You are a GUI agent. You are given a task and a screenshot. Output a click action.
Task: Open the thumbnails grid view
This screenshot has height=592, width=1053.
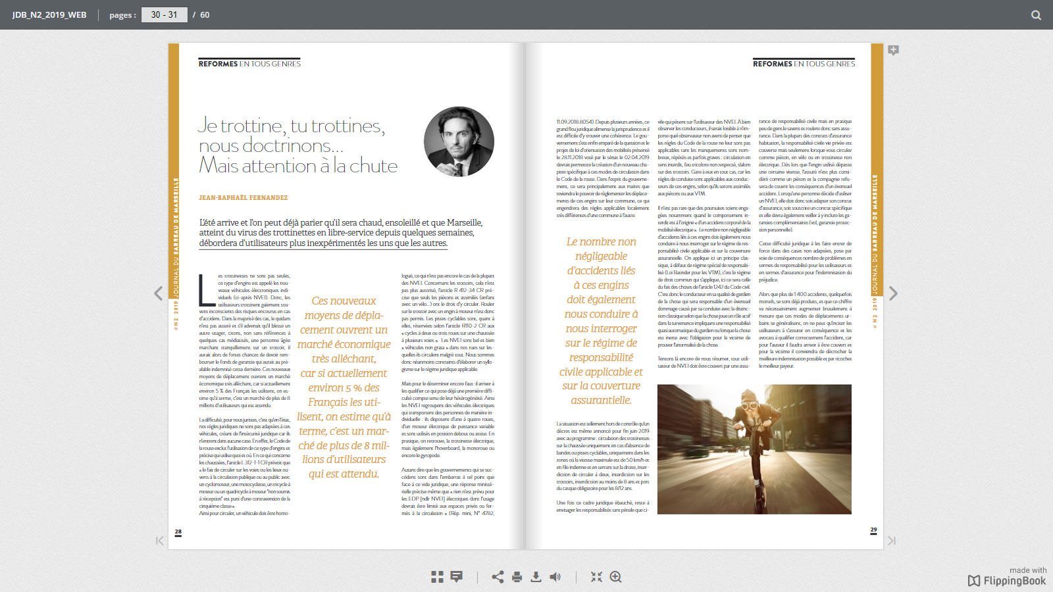coord(437,577)
